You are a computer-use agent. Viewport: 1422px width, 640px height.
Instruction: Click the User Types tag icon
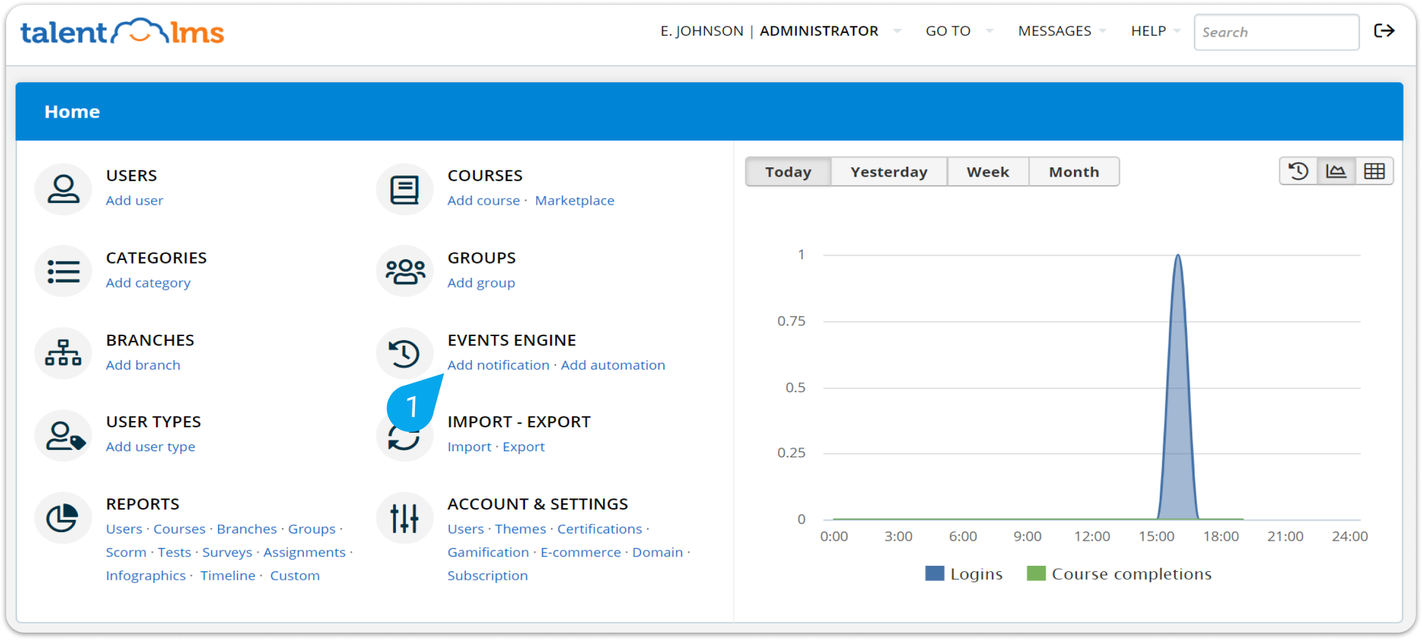click(x=63, y=435)
